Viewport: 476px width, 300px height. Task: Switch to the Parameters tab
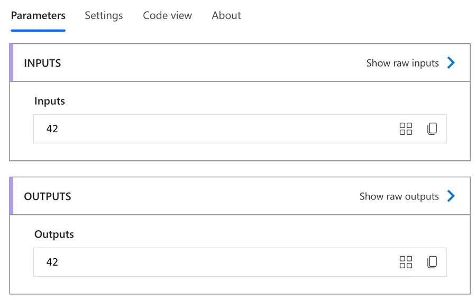pyautogui.click(x=38, y=15)
